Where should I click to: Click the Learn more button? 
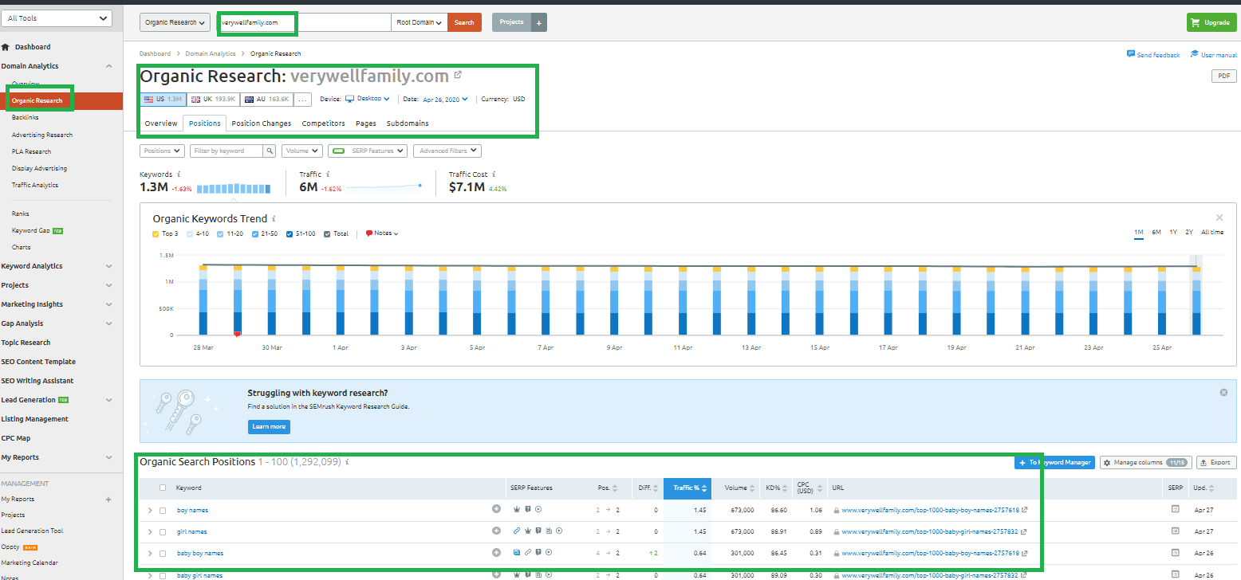[269, 427]
